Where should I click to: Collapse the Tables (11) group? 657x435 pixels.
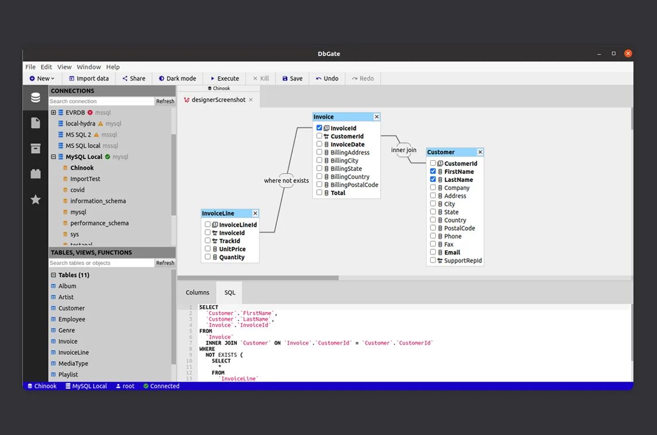coord(53,275)
